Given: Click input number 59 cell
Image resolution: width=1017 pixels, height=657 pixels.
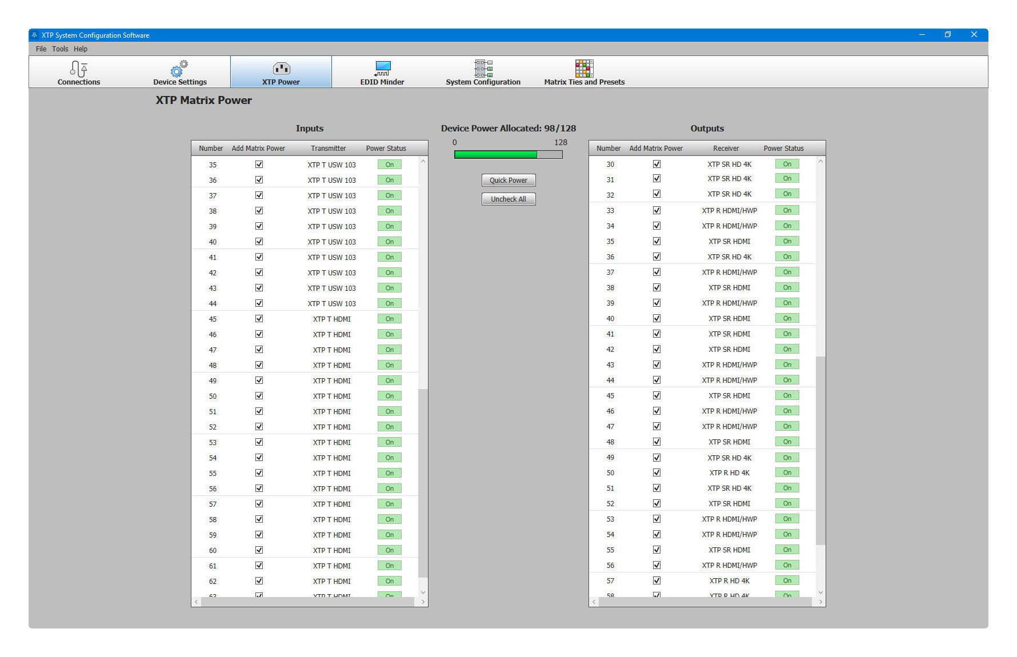Looking at the screenshot, I should [213, 535].
